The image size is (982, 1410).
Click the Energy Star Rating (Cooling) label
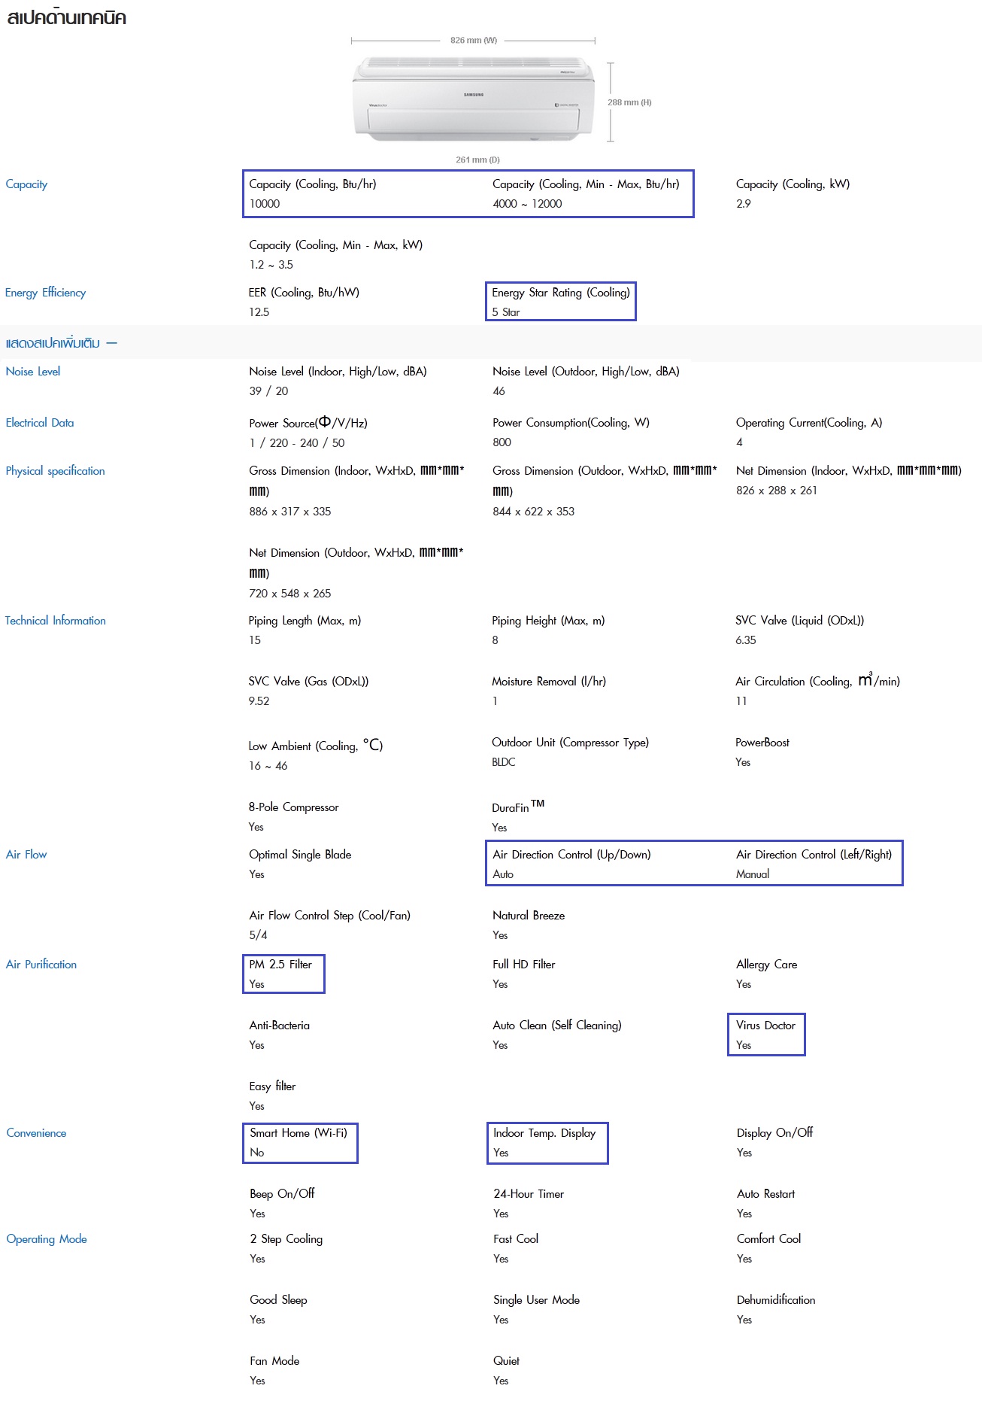pos(561,293)
